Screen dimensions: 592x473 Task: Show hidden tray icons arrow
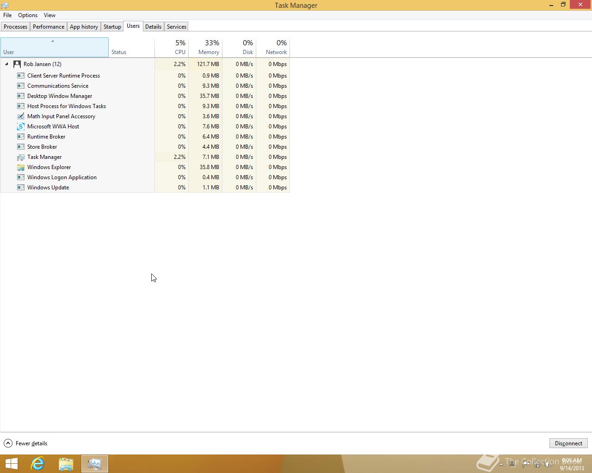pyautogui.click(x=501, y=464)
